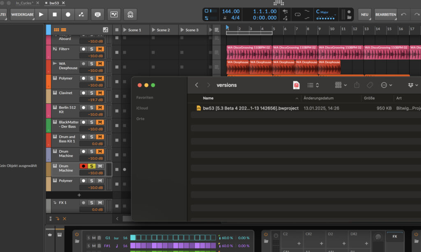Image resolution: width=421 pixels, height=252 pixels.
Task: Adjust FX 1 track volume 0.0 dB
Action: (x=92, y=210)
